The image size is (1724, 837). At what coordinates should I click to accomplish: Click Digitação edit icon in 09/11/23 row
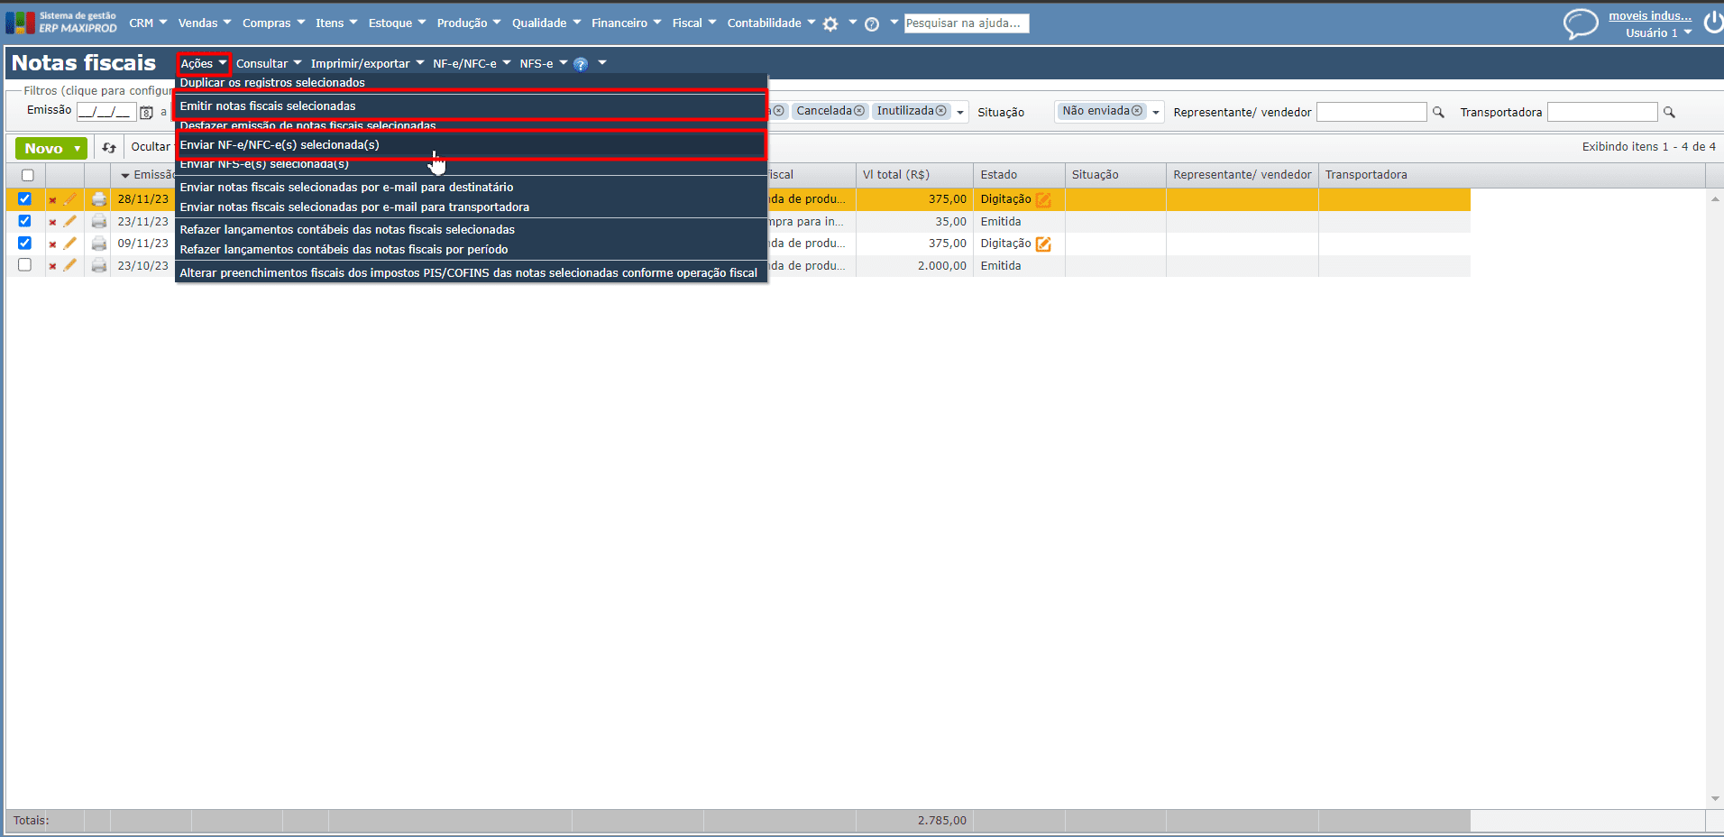[x=1043, y=244]
